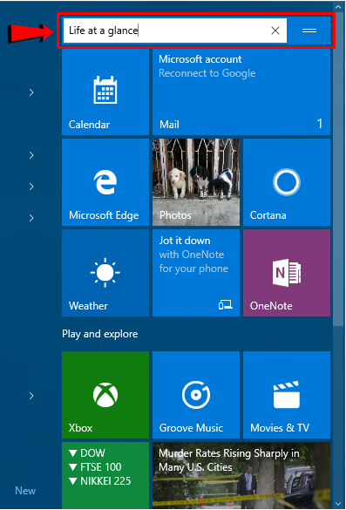This screenshot has width=346, height=510.
Task: Open the Money tile with DOW listing
Action: click(105, 475)
